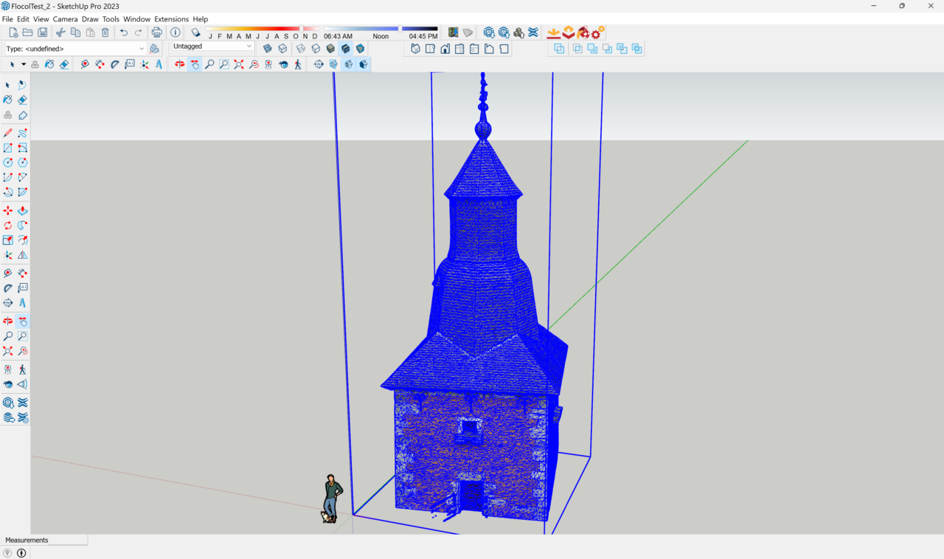The height and width of the screenshot is (559, 944).
Task: Open Model Info from top toolbar
Action: (176, 32)
